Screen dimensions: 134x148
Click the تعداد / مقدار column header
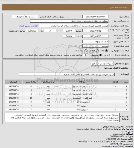pos(31,82)
